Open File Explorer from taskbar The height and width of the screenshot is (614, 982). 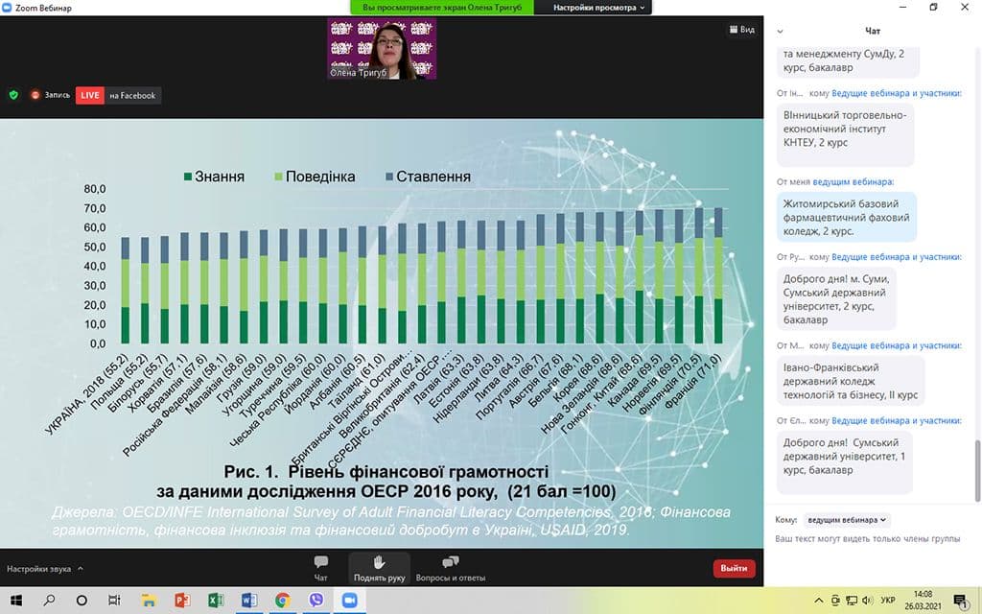pos(149,601)
